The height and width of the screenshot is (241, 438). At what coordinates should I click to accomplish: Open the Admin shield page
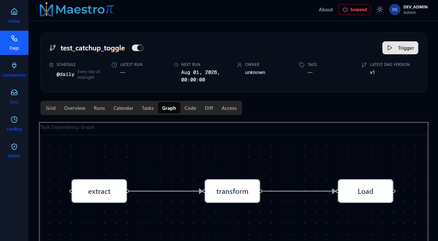[x=14, y=151]
